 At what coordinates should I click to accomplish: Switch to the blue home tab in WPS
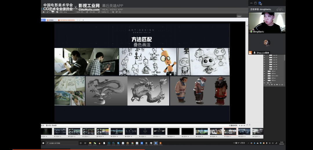(x=43, y=20)
